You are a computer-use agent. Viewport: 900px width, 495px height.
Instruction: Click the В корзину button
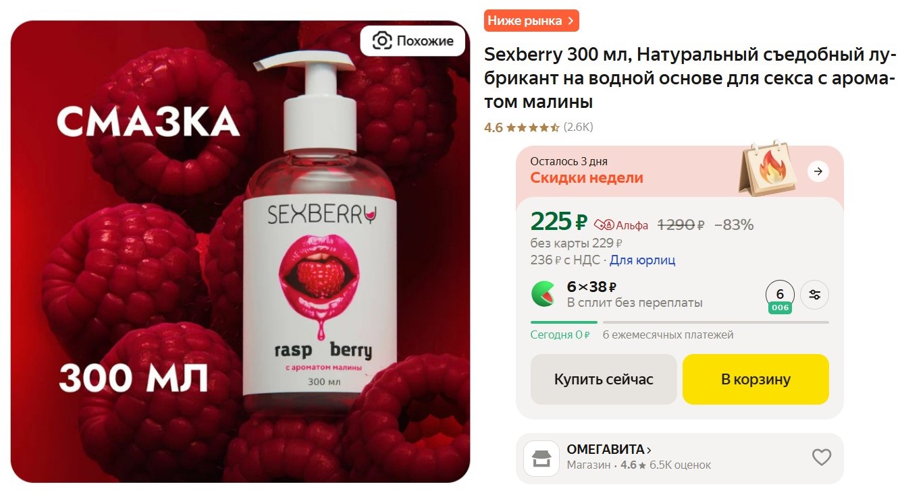tap(756, 379)
